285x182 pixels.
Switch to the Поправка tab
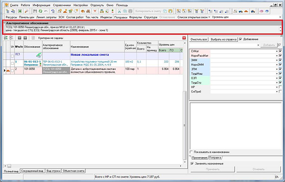tap(215, 158)
